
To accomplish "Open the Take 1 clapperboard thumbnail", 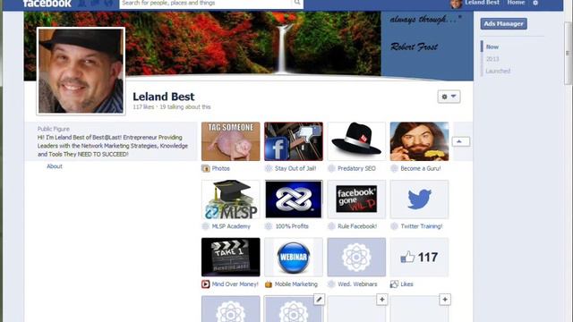I will click(x=231, y=257).
